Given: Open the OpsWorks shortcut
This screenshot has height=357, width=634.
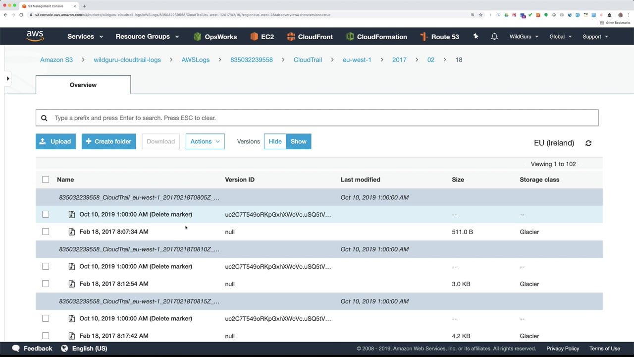Looking at the screenshot, I should click(x=215, y=37).
